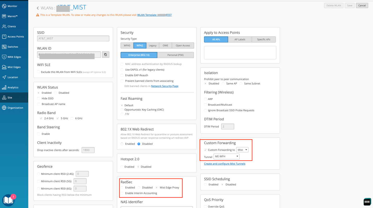Viewport: 373px width, 208px height.
Task: Click the WAN Edges shield icon
Action: 4,57
